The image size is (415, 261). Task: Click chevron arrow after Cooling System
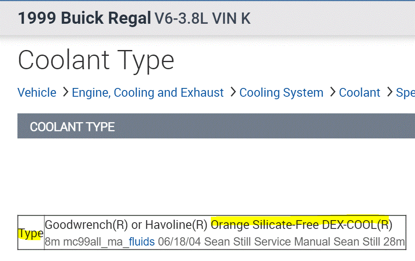pyautogui.click(x=332, y=92)
